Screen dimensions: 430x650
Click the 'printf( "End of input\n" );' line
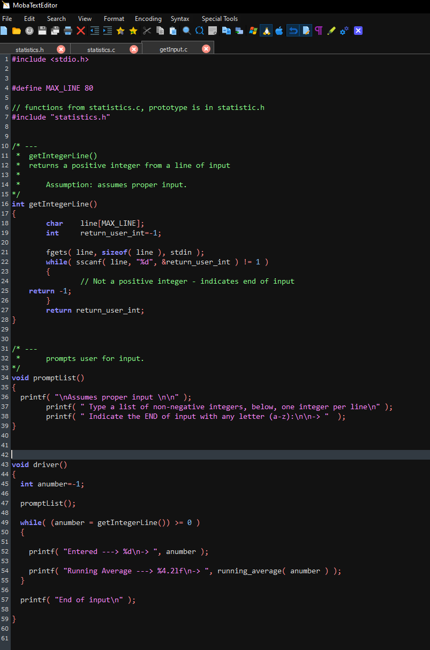pyautogui.click(x=78, y=600)
